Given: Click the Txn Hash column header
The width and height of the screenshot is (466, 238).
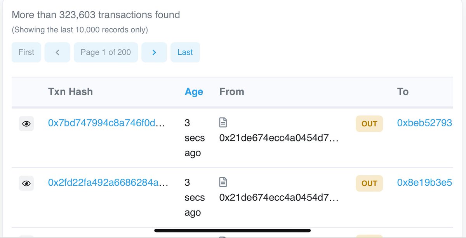Looking at the screenshot, I should coord(70,92).
